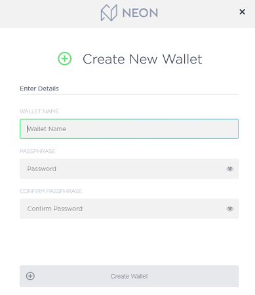Select the Enter Details section header
Screen dimensions: 255x295
coord(39,88)
